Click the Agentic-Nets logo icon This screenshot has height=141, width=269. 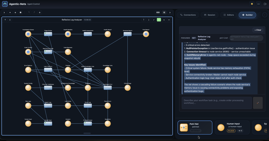[x=5, y=4]
